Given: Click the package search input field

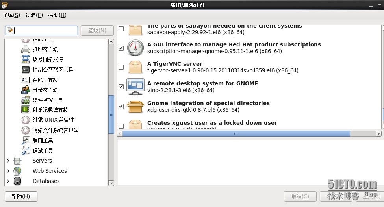Looking at the screenshot, I should 41,30.
